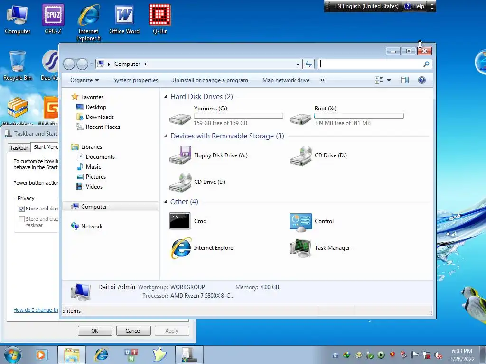Open the How do I change link
486x364 pixels.
click(x=36, y=310)
